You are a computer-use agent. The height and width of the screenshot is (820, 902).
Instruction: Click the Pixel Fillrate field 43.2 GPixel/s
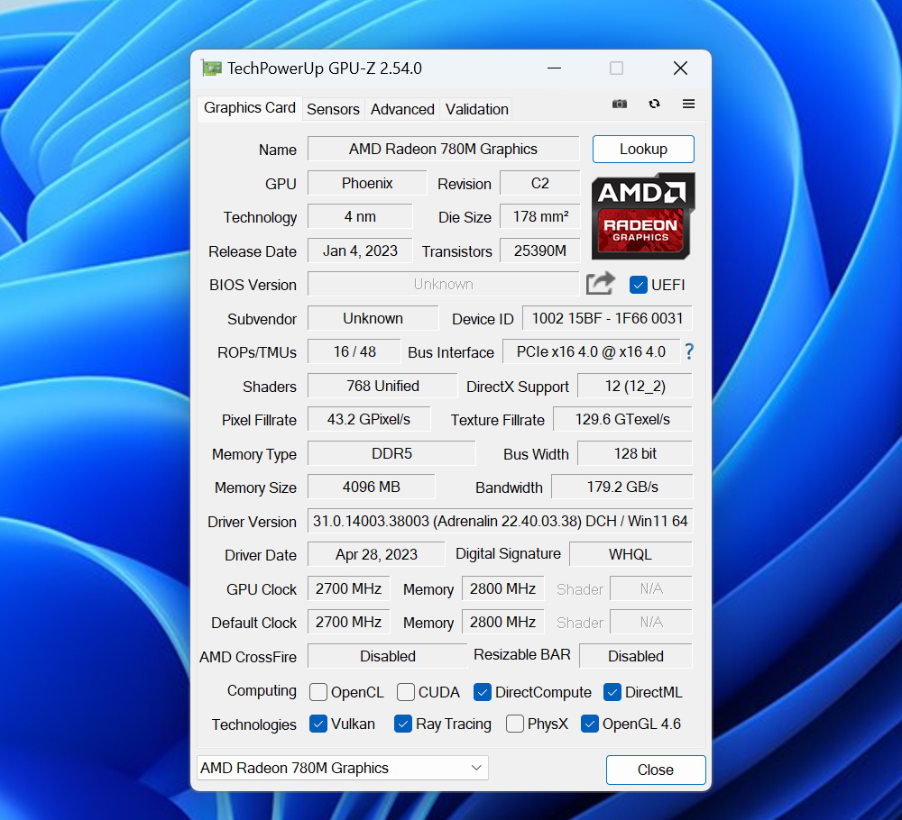click(369, 419)
